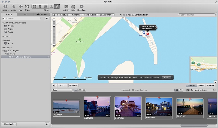This screenshot has width=218, height=128.
Task: Click the map zoom slider handle
Action: click(x=54, y=26)
